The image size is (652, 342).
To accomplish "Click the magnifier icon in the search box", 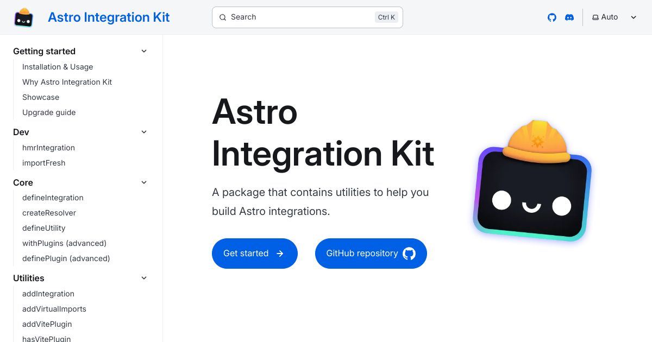I will [x=223, y=17].
